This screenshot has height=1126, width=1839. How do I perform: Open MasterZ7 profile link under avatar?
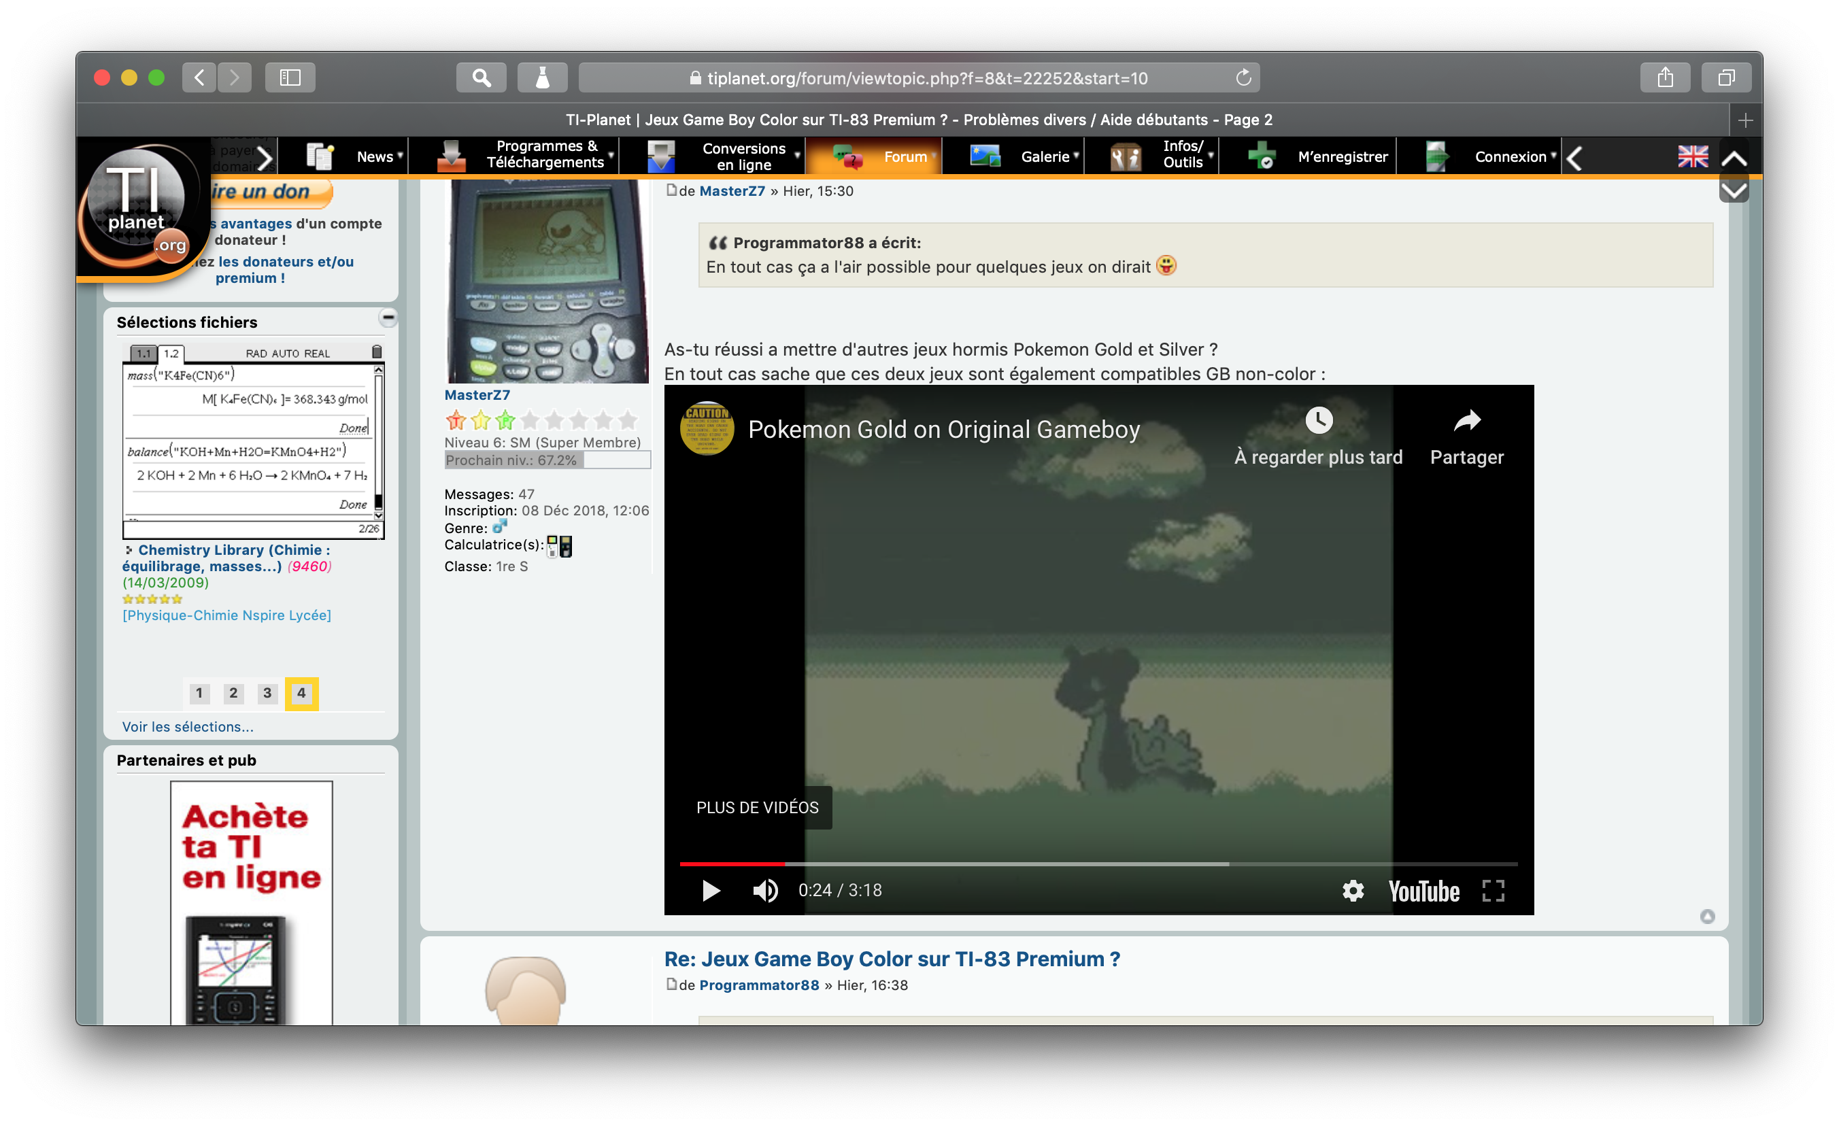pos(477,395)
